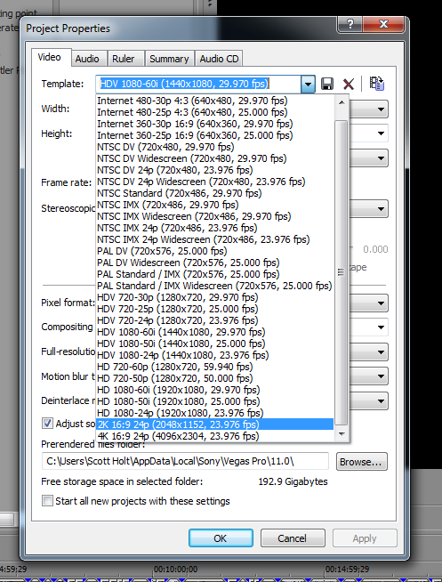Delete the template using the red X icon
The height and width of the screenshot is (582, 442).
coord(349,85)
